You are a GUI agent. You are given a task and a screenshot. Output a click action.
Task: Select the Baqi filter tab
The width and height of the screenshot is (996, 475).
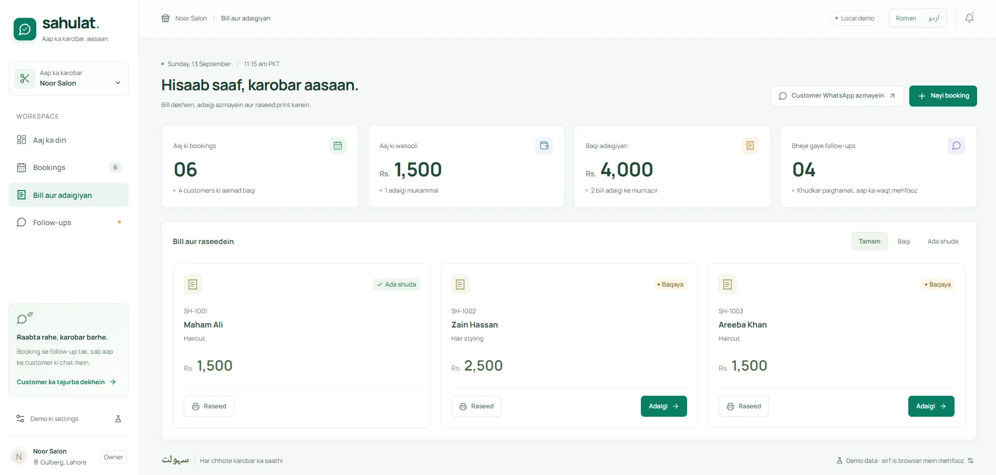pos(904,241)
